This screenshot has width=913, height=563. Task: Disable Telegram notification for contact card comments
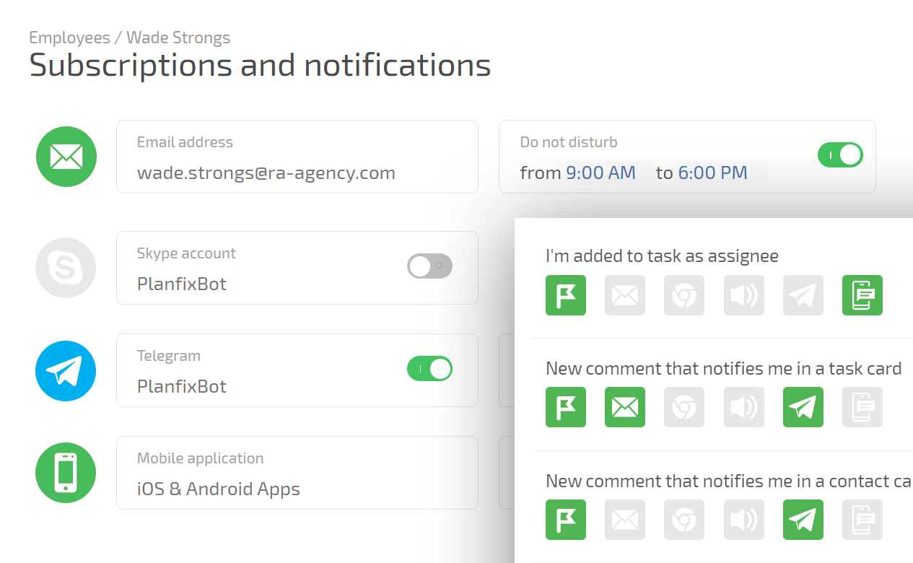click(x=803, y=520)
